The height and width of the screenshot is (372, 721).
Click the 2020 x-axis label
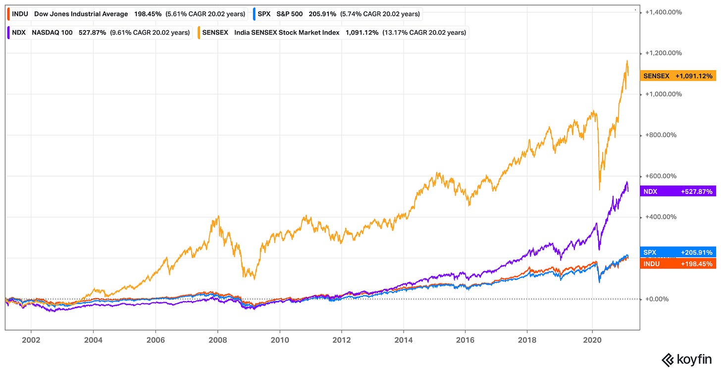592,340
